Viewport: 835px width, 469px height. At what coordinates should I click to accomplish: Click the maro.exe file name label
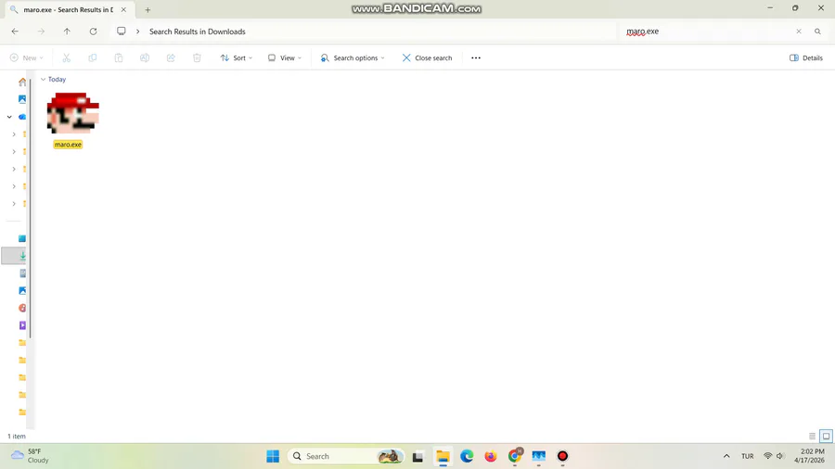68,145
